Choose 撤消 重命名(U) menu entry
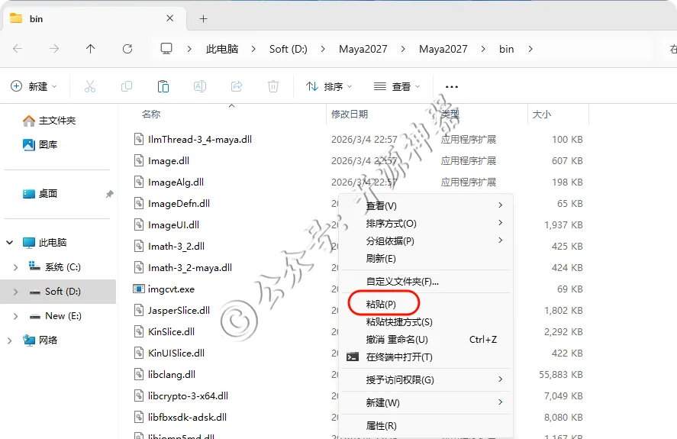Viewport: 677px width, 439px height. (x=425, y=340)
